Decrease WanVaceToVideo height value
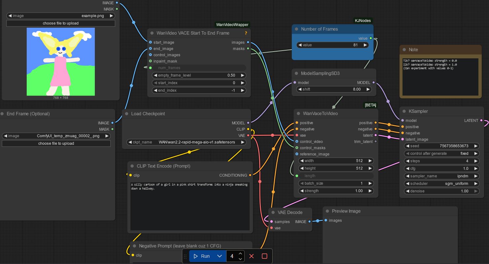The width and height of the screenshot is (489, 264). point(302,168)
